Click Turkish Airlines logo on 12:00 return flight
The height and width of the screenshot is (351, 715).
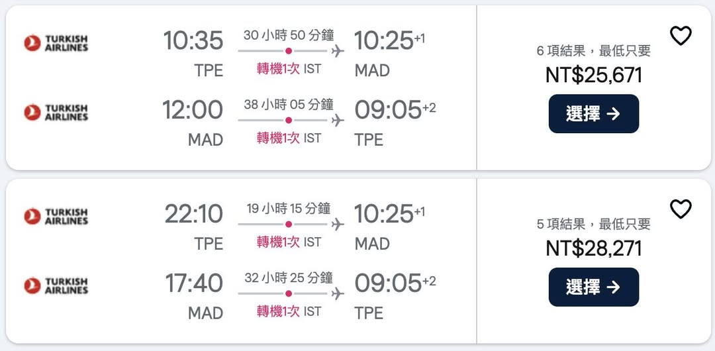pos(56,113)
